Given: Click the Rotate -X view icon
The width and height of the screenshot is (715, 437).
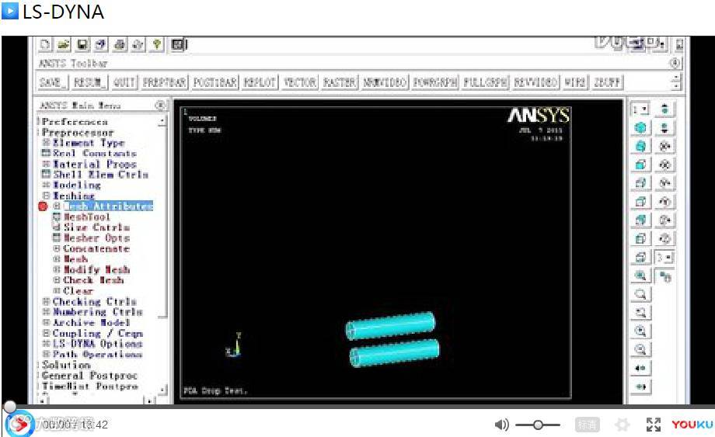Looking at the screenshot, I should click(664, 147).
